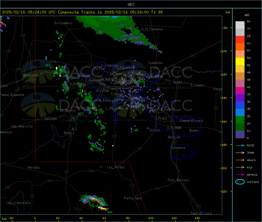
Task: Click the 'Pampa_Diamante' map label
Action: [x=12, y=95]
